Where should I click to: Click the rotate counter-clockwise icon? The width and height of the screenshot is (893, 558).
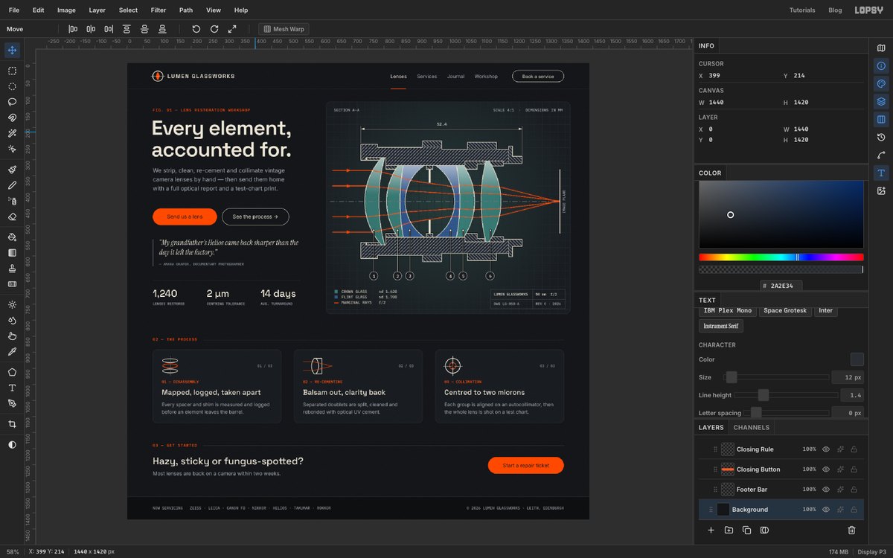(196, 29)
